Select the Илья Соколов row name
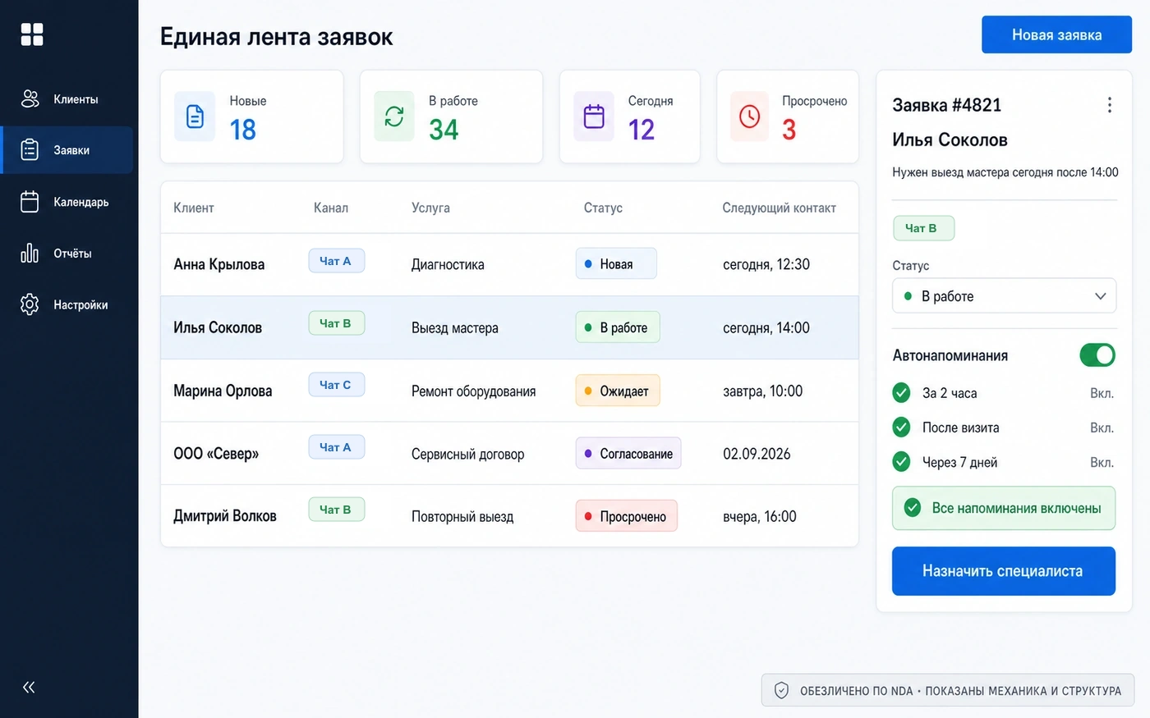Screen dimensions: 1150x718 coord(218,327)
